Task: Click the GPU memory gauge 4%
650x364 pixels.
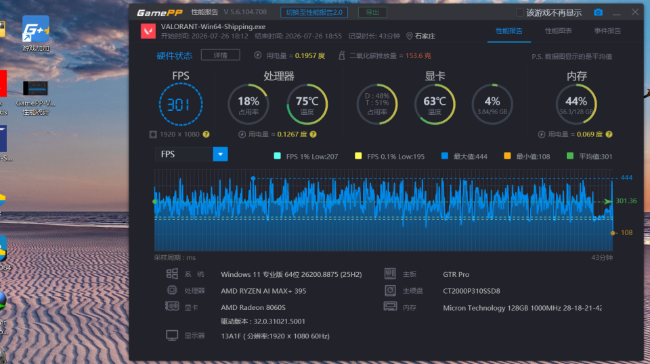Action: click(492, 104)
